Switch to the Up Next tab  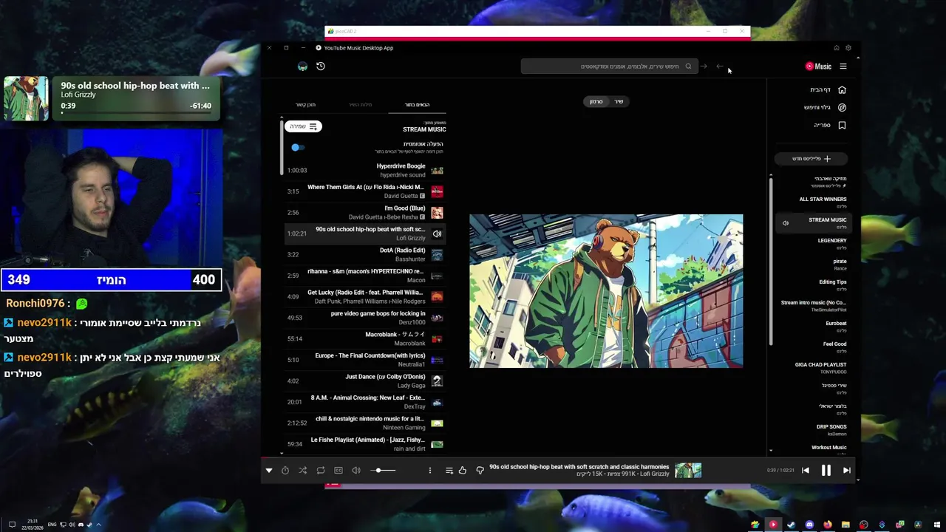coord(417,104)
